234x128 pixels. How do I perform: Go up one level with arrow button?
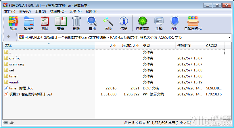point(9,37)
